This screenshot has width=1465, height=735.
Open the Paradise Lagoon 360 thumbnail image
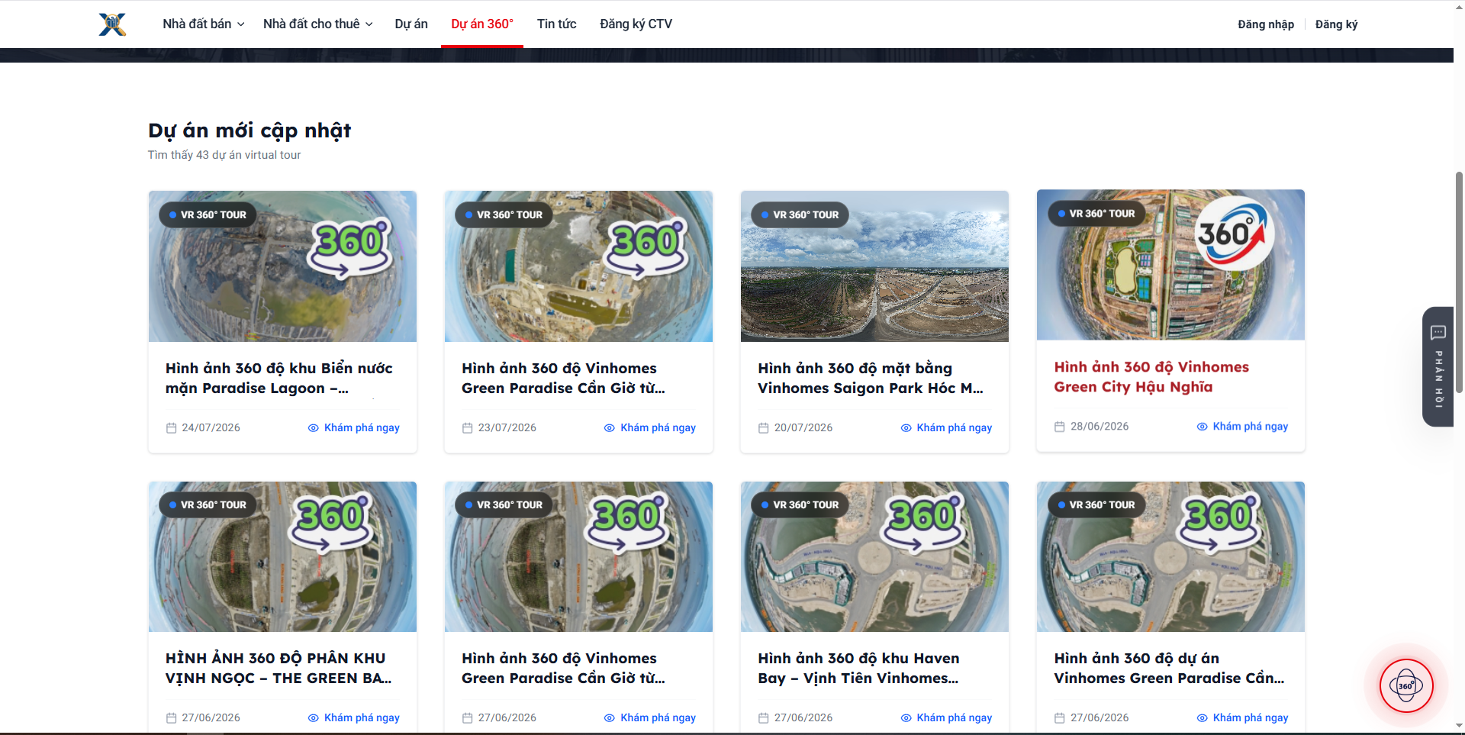click(282, 266)
